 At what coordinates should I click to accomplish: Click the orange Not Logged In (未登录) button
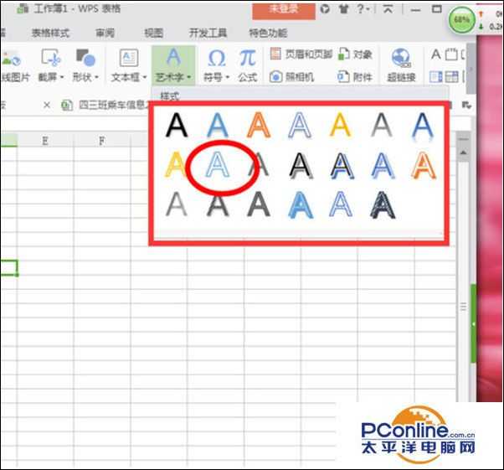[x=283, y=9]
